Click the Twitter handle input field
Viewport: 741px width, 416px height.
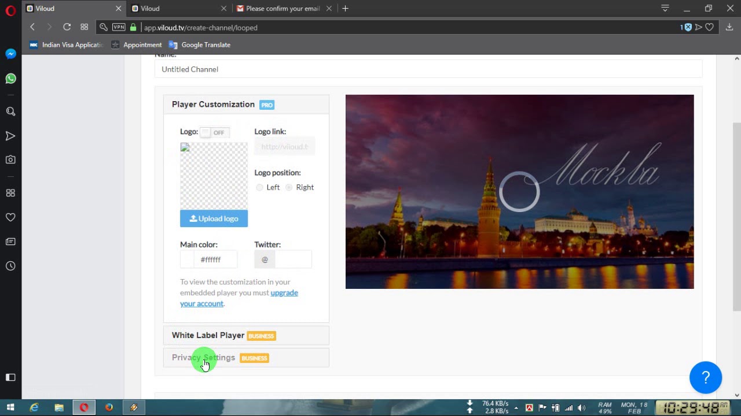(x=293, y=259)
